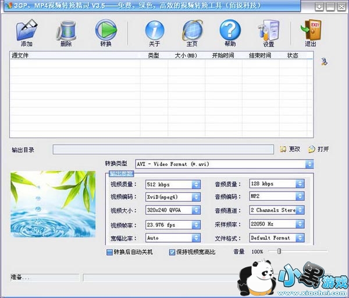349x298 pixels.
Task: Open the 帮助 (Help) question mark icon
Action: (230, 30)
